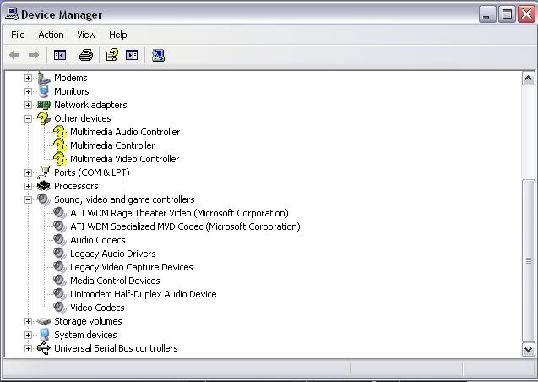Click the Ports (COM & LPT) plug icon
Screen dimensions: 538x382
[44, 172]
